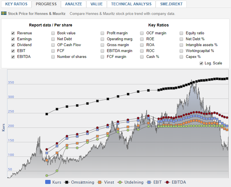Click the 100 axis label

click(11, 155)
